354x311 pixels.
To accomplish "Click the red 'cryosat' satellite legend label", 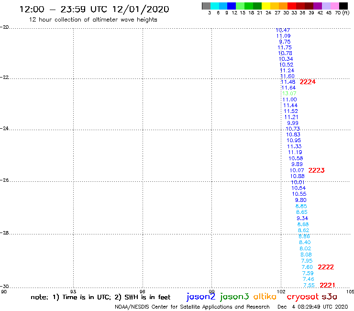I will (303, 297).
